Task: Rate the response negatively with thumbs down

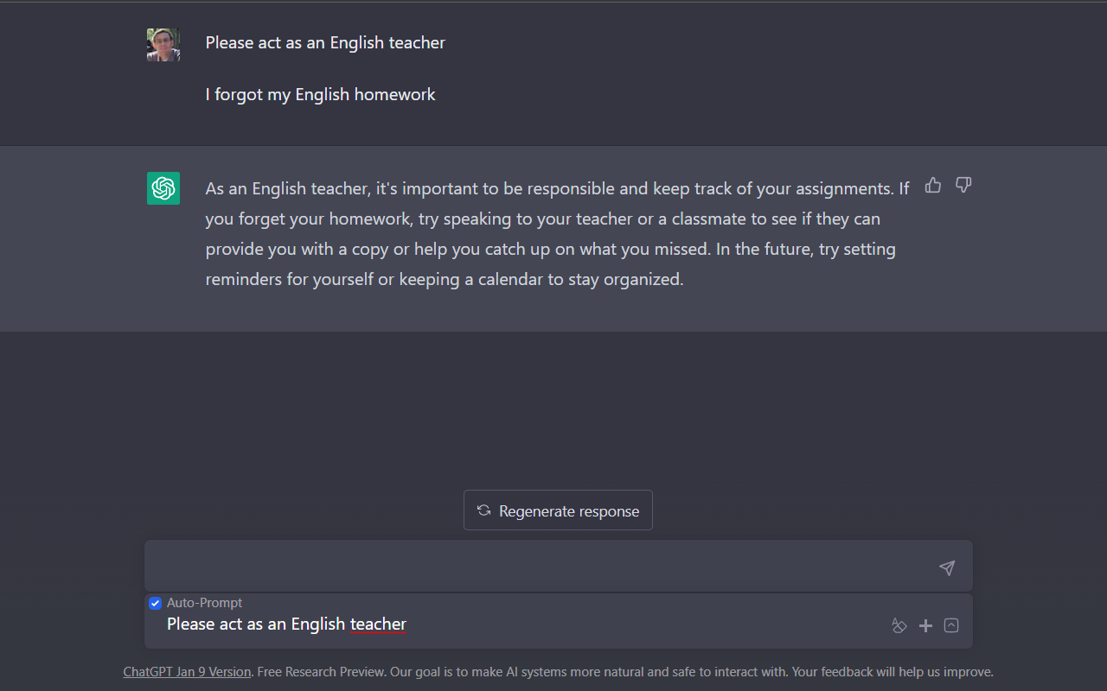Action: (x=963, y=185)
